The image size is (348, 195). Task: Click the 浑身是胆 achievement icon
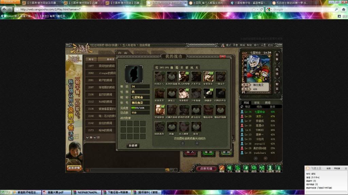pos(184,93)
